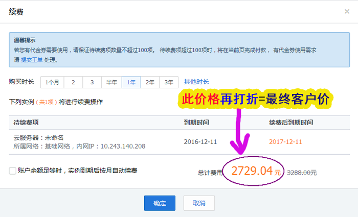Viewport: 358px width, 217px height.
Task: Select the 云服务器：未命名 instance row
Action: (x=44, y=137)
